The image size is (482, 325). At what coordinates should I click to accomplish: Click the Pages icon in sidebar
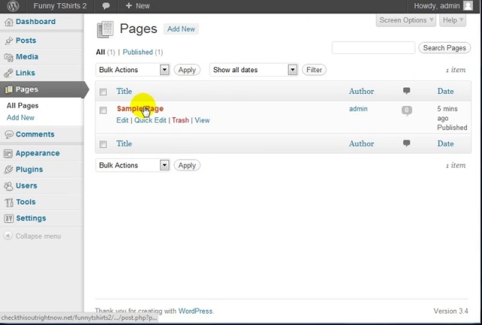coord(9,90)
